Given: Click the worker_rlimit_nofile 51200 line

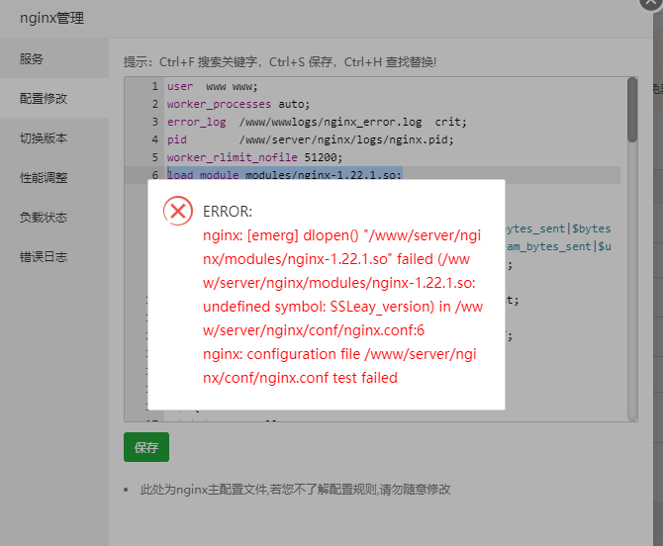Looking at the screenshot, I should point(254,157).
